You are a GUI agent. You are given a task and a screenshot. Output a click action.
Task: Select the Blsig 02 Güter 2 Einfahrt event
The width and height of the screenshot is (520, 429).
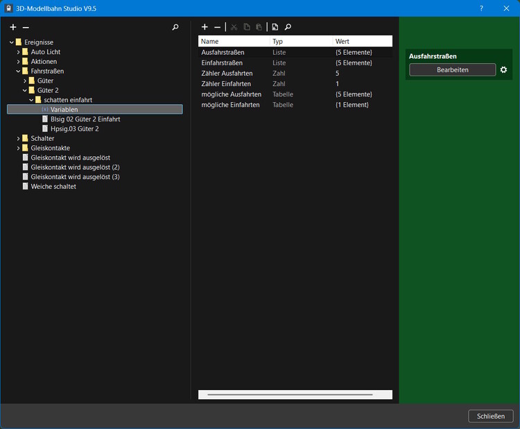point(85,119)
